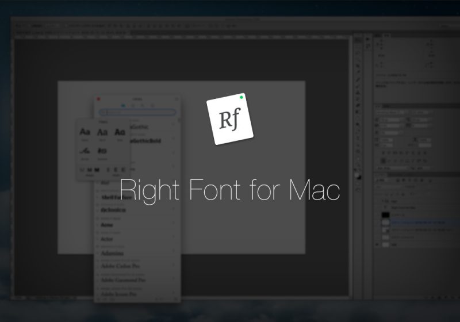Choose the middle M weight filter
This screenshot has width=460, height=322.
90,170
